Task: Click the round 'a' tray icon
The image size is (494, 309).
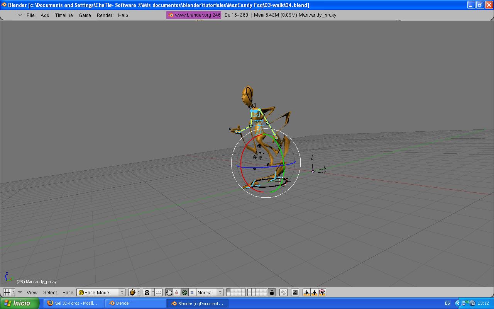Action: [x=473, y=303]
